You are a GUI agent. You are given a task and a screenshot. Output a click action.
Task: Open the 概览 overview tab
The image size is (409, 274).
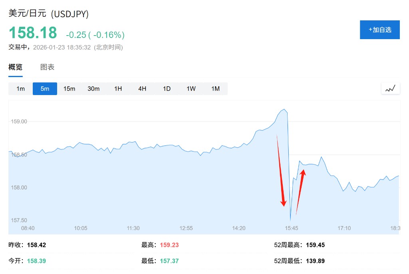click(16, 67)
